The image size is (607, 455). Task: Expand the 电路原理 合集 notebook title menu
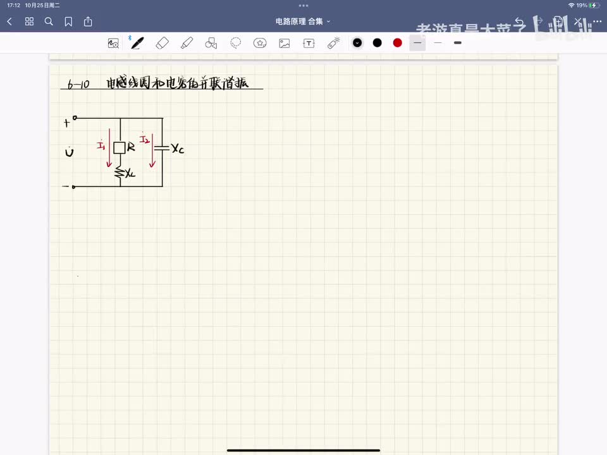(303, 21)
